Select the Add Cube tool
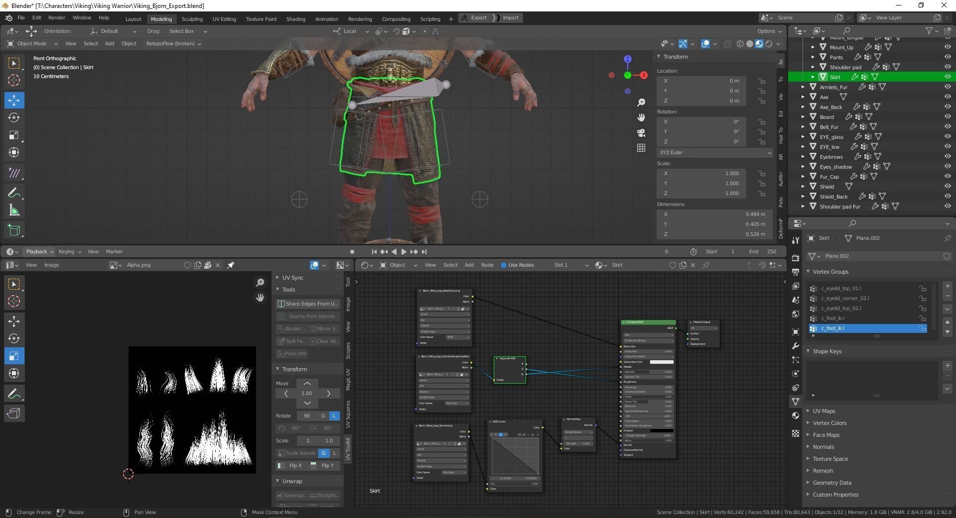956x518 pixels. (14, 230)
